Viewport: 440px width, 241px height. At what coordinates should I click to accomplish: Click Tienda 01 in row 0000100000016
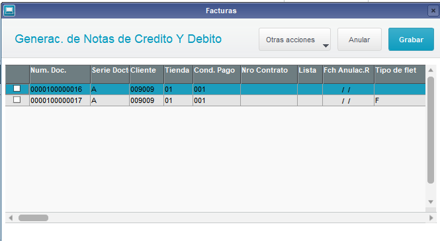click(x=178, y=89)
